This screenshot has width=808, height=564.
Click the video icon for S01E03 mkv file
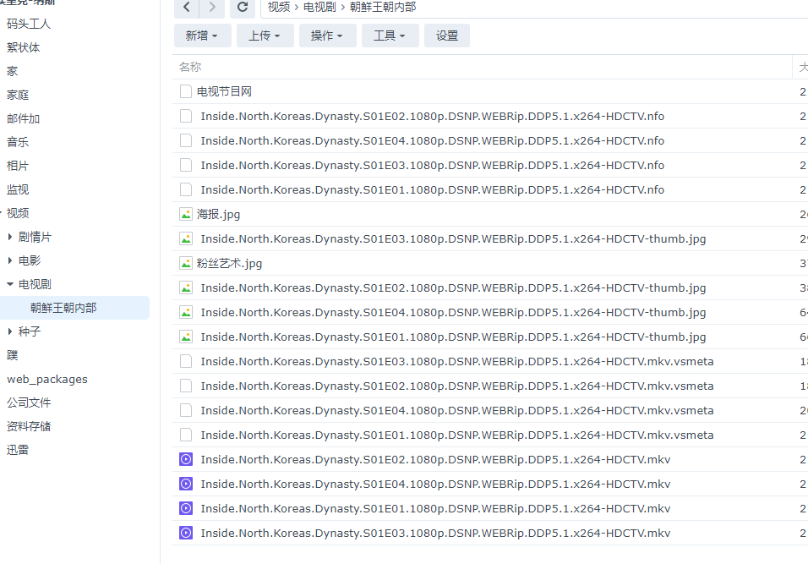point(185,533)
